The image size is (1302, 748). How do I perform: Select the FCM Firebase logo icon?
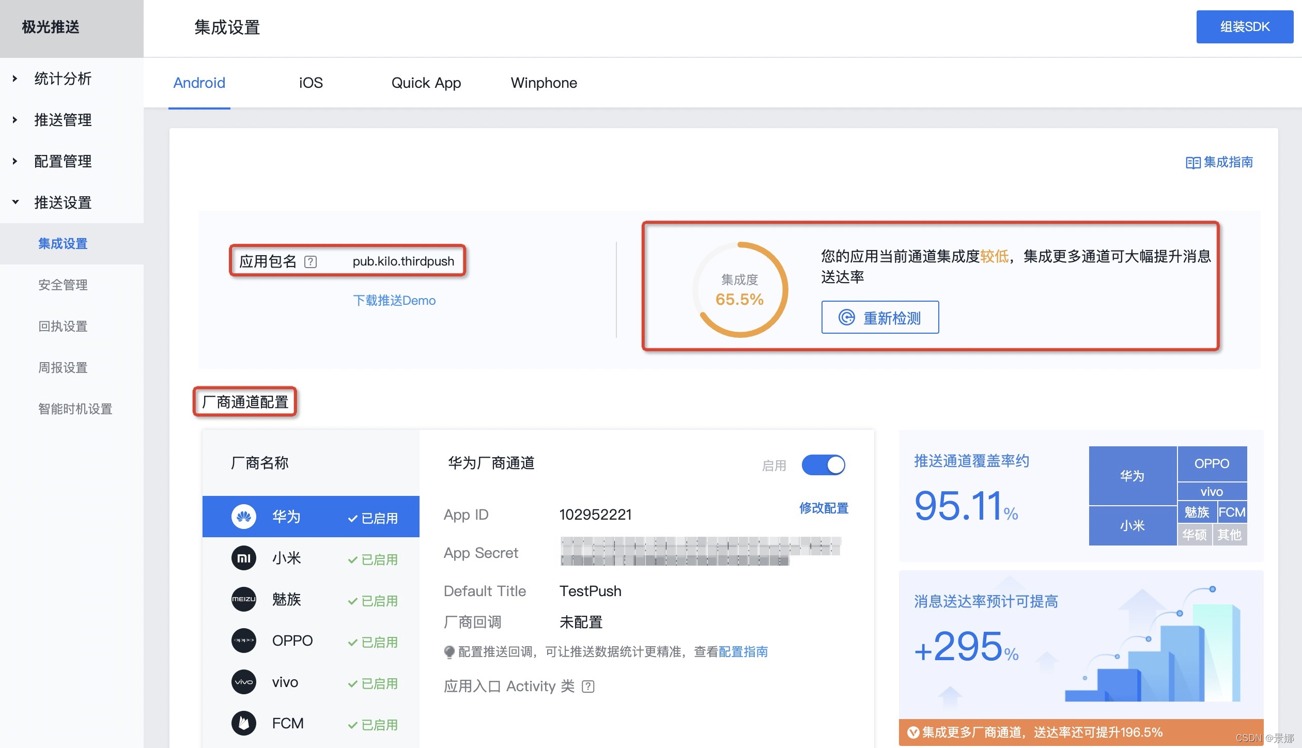coord(244,723)
